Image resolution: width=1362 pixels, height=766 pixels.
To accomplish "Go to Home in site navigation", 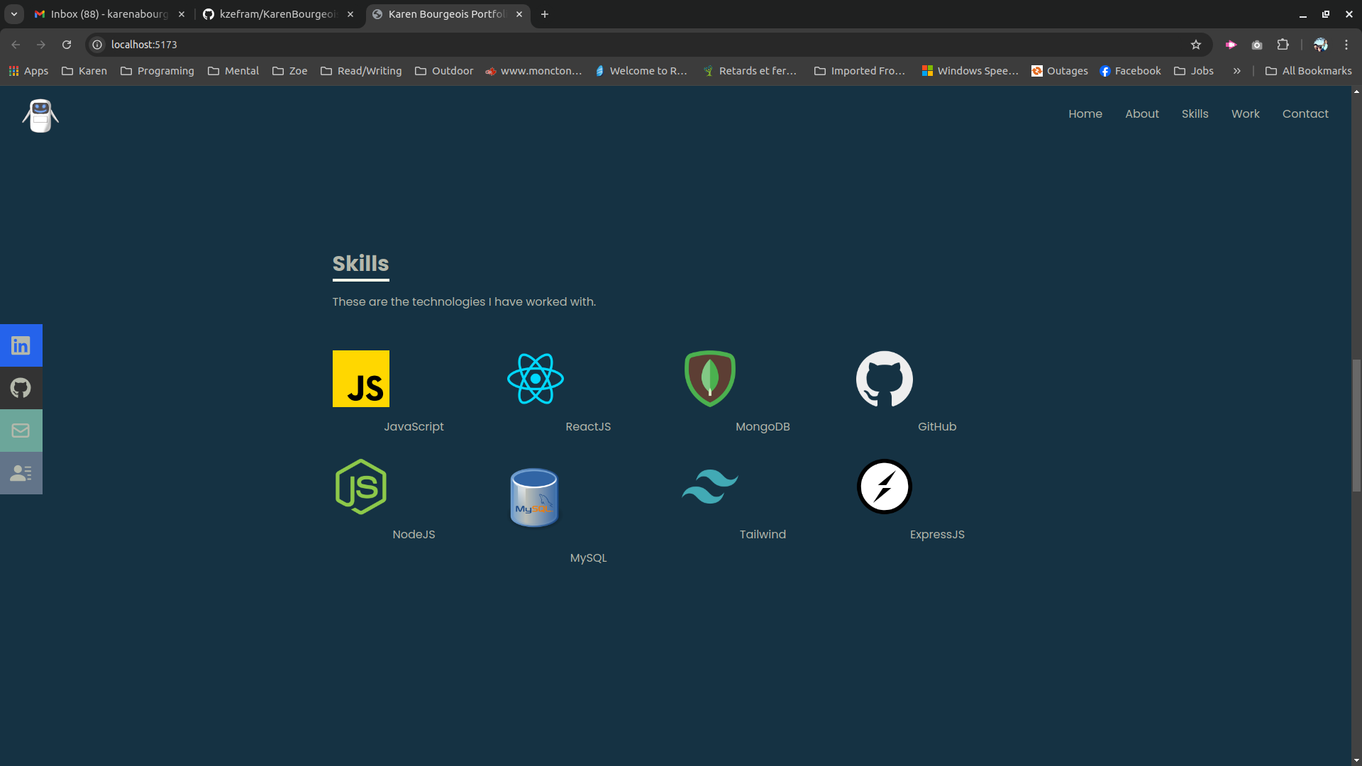I will pos(1085,113).
